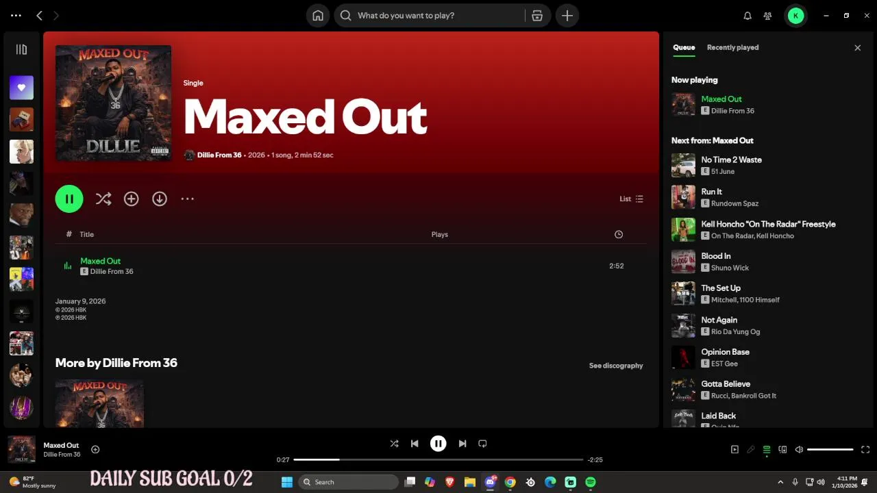Open the notifications bell

748,16
